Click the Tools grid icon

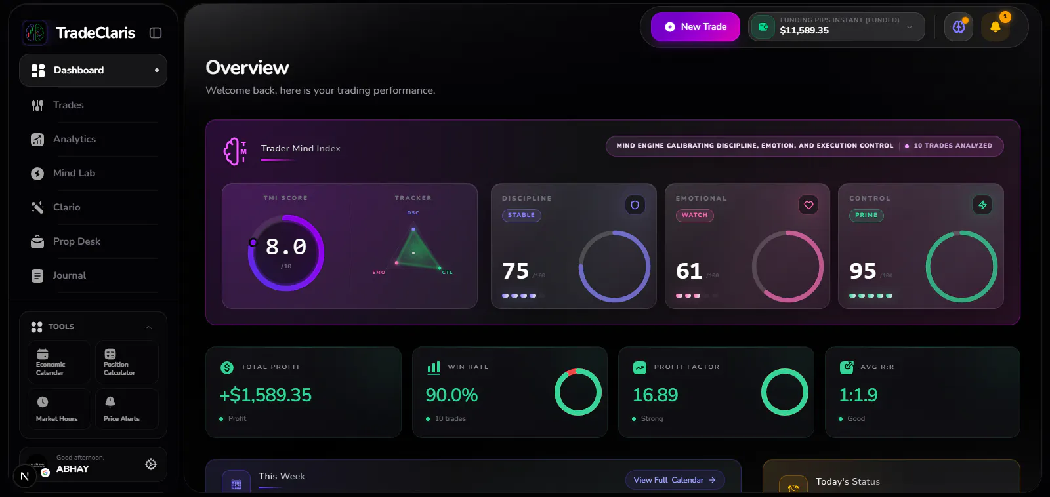tap(37, 327)
